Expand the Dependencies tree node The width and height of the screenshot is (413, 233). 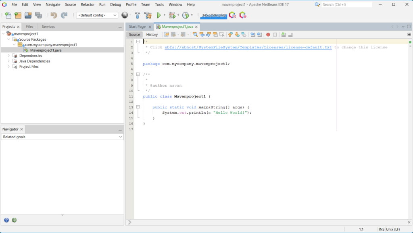coord(9,56)
